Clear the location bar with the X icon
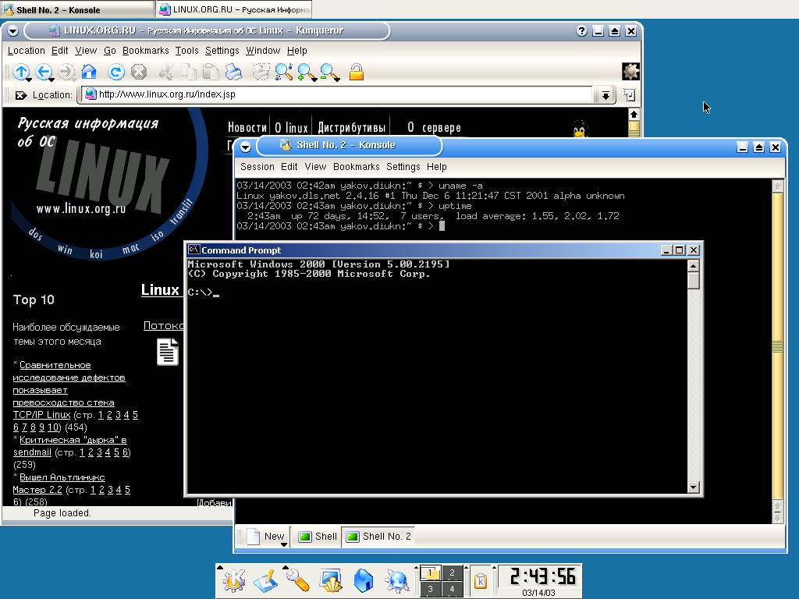 [x=20, y=95]
